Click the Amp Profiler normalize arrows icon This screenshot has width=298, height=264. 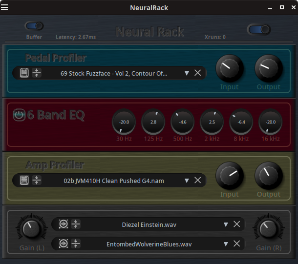click(x=37, y=181)
